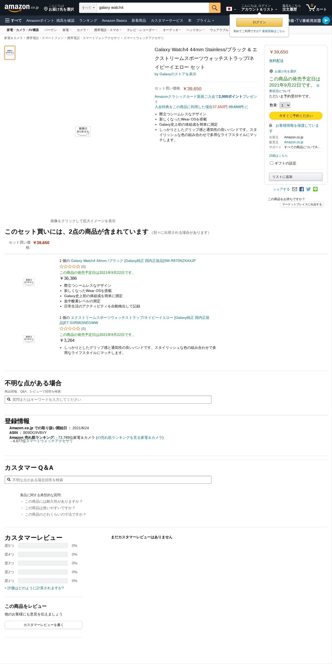Image resolution: width=332 pixels, height=664 pixels.
Task: Click the orange search magnifier button
Action: click(215, 8)
